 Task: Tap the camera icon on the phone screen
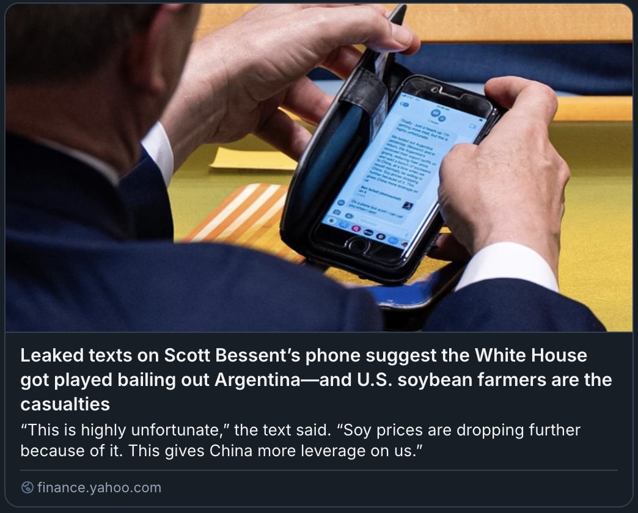click(337, 212)
